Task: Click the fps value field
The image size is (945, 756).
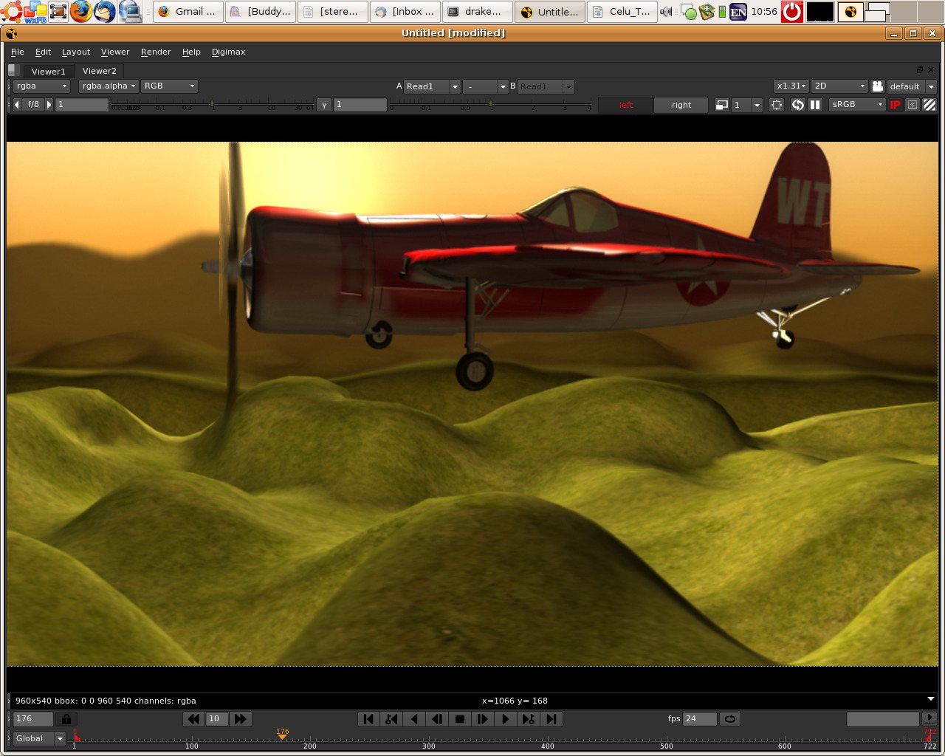Action: 700,719
